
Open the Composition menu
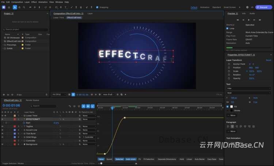click(x=17, y=2)
